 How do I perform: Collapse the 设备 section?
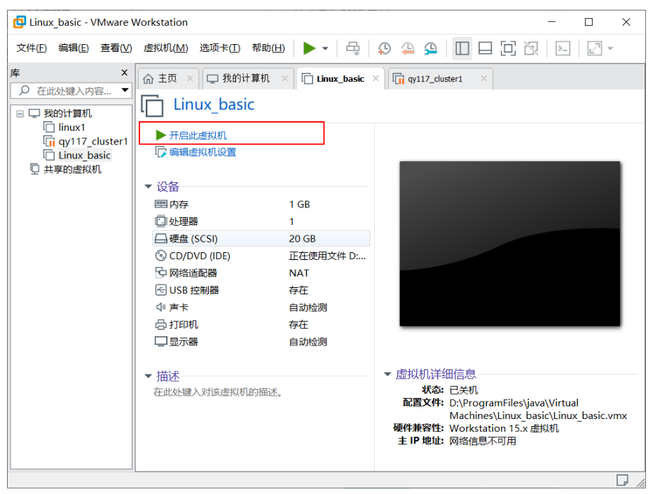coord(148,186)
